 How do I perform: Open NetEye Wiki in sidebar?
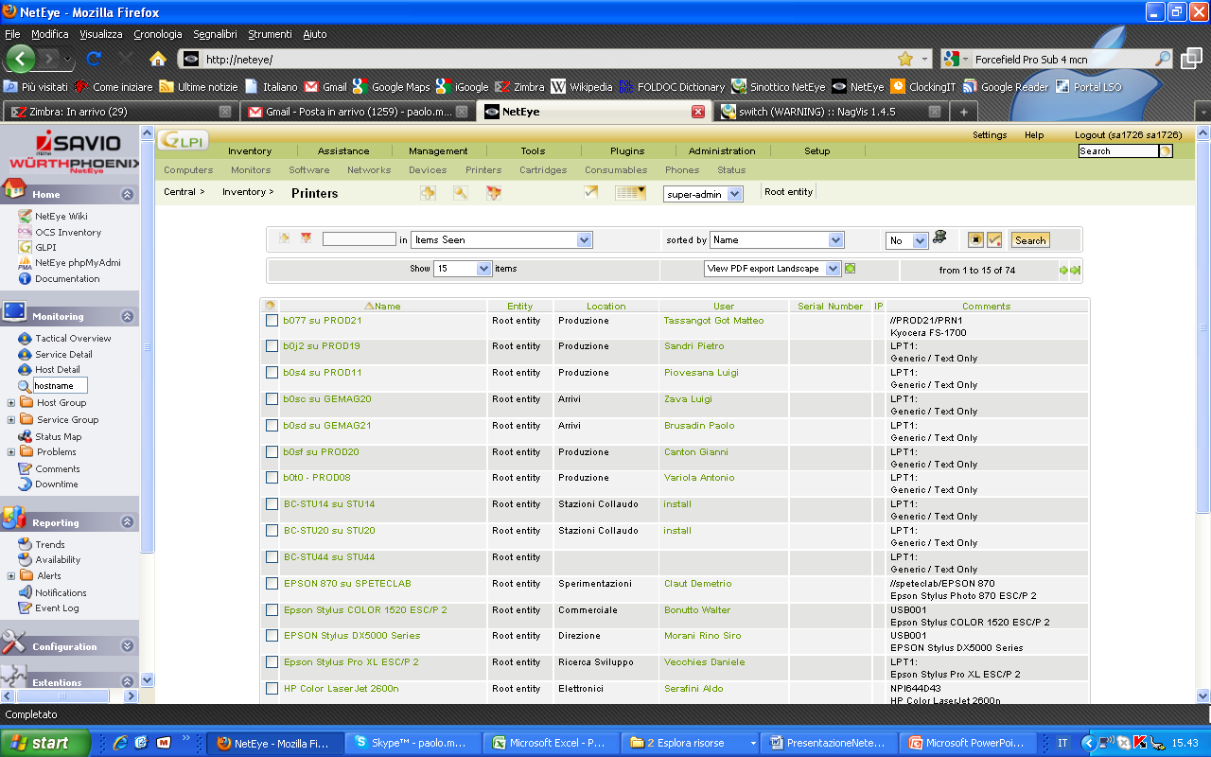click(x=61, y=216)
